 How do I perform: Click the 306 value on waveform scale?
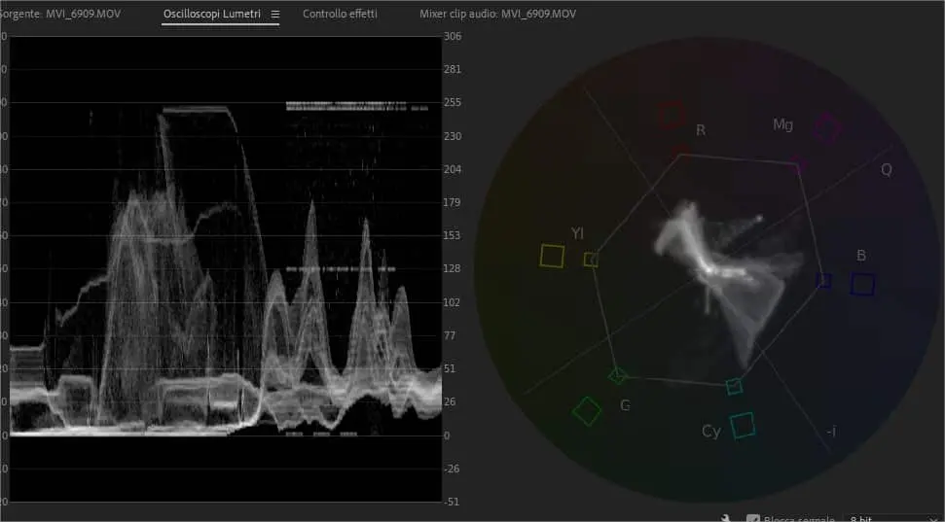pyautogui.click(x=453, y=36)
